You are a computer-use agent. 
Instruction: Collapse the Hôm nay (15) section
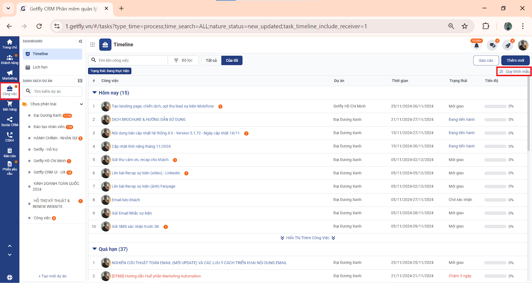click(x=94, y=93)
